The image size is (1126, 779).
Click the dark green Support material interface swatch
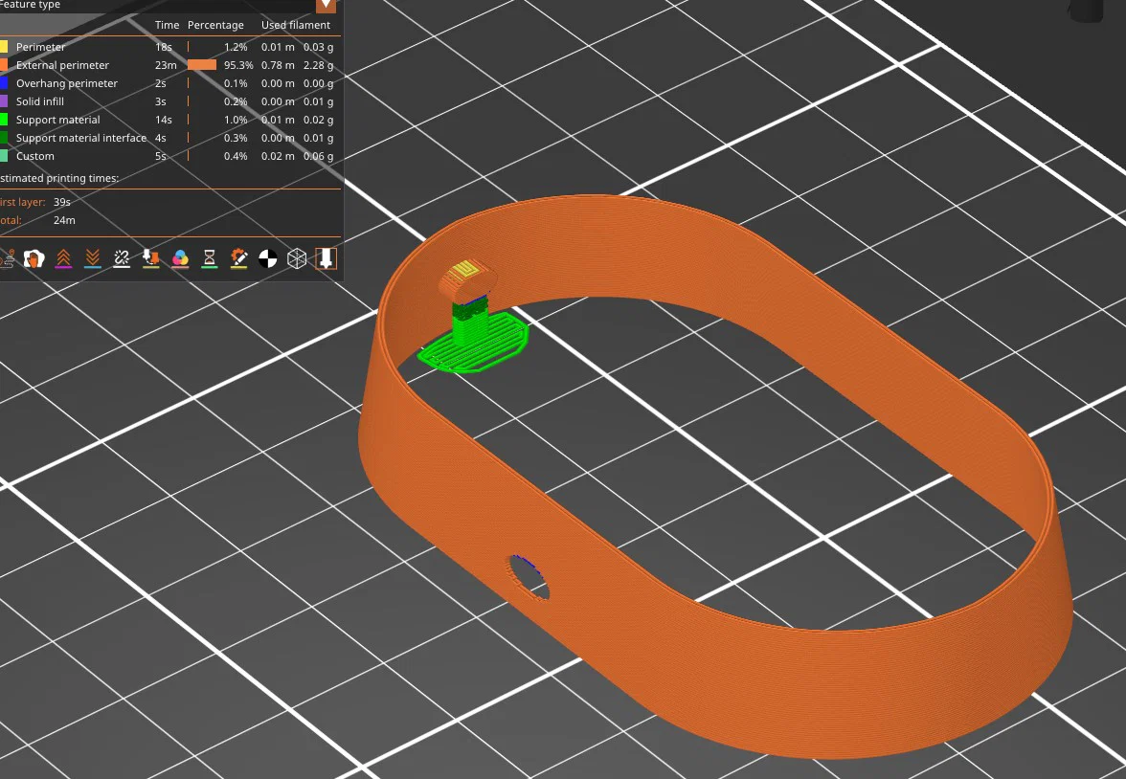point(4,138)
